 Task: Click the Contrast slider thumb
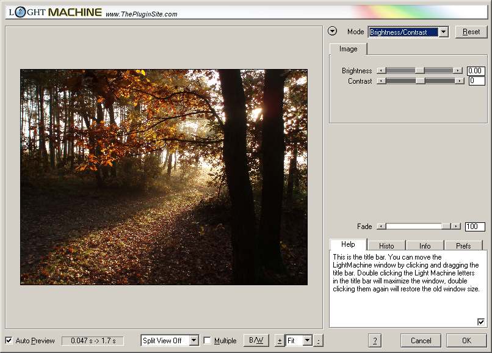coord(421,81)
